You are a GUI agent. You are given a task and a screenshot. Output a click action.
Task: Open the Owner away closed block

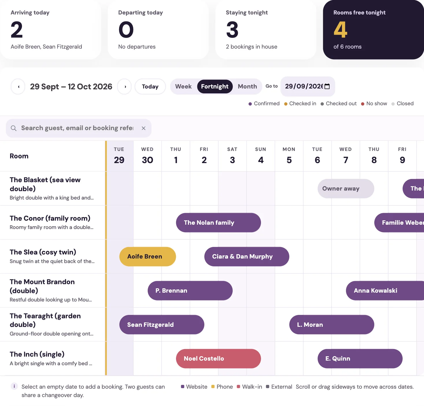click(x=346, y=189)
